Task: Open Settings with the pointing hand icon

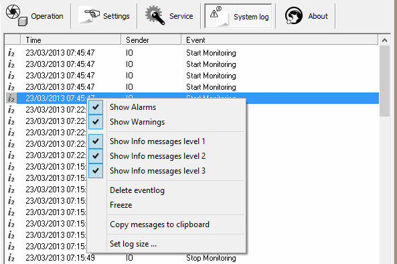Action: [104, 15]
